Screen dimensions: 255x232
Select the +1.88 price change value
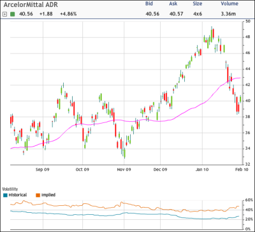pos(46,14)
